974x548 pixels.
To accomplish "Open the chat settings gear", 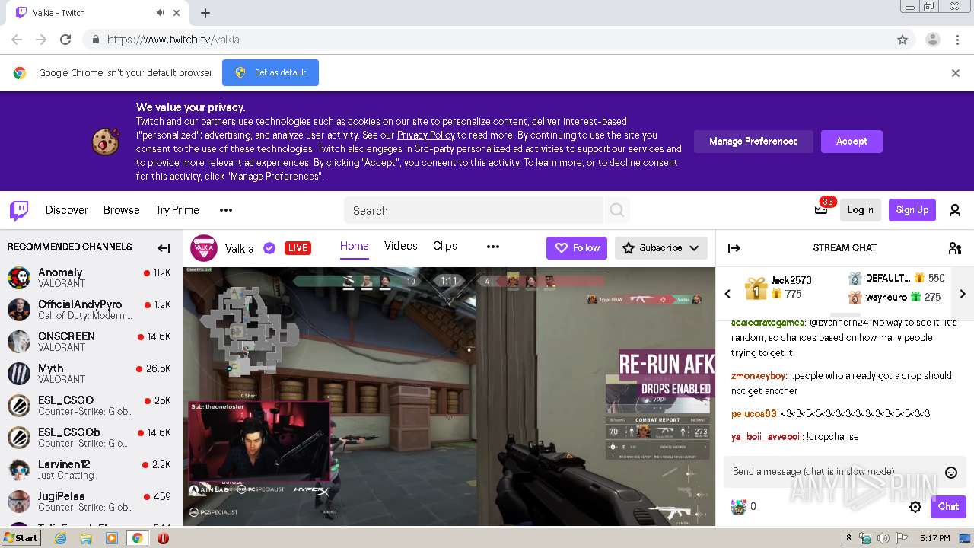I will click(x=915, y=507).
